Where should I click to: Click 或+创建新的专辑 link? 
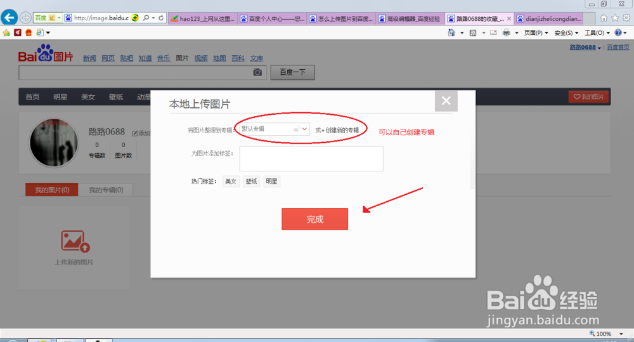click(337, 130)
